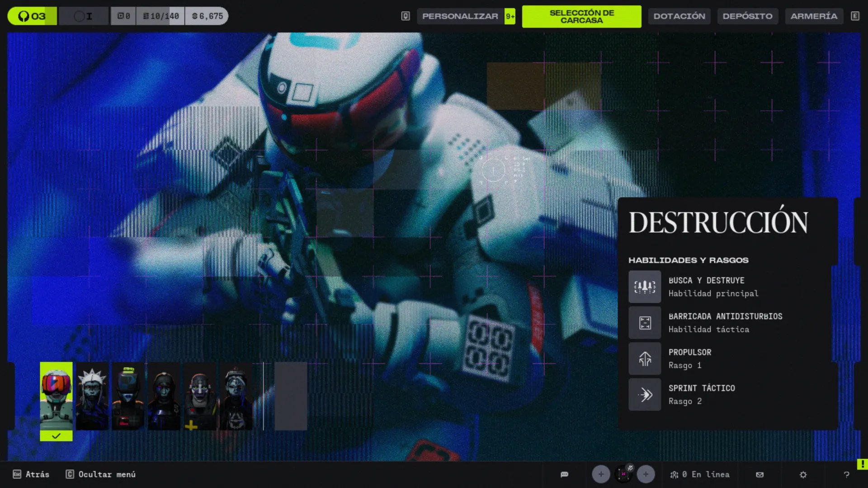Image resolution: width=868 pixels, height=488 pixels.
Task: Click the help question mark icon
Action: point(846,474)
